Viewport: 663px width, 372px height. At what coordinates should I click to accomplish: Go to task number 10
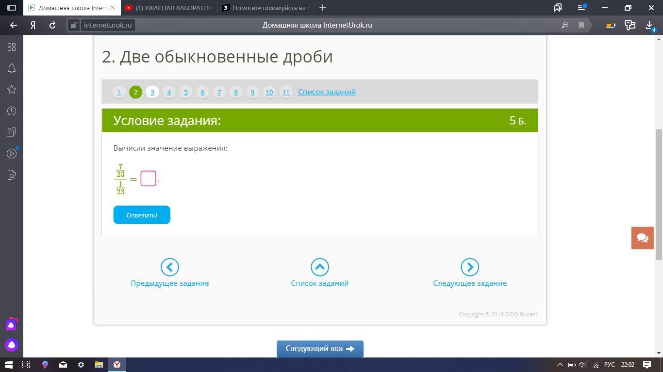[269, 92]
